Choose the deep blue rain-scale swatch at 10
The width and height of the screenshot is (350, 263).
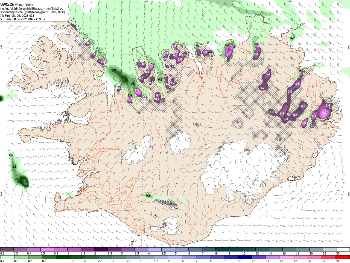[244, 257]
